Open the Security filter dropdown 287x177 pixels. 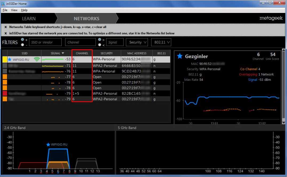click(x=138, y=42)
